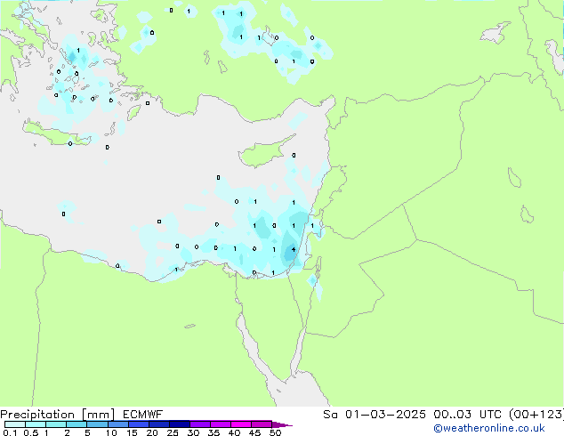Screen dimensions: 564x436
Task: Click the '(00+123)' forecast offset text
Action: pyautogui.click(x=536, y=415)
